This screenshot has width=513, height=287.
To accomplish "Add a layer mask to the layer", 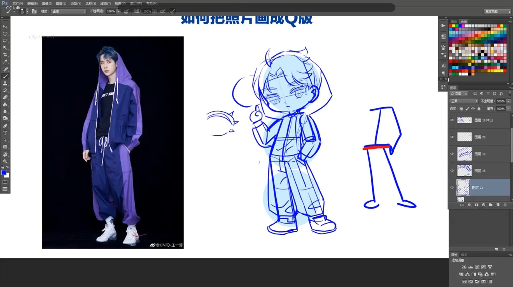I will click(x=476, y=205).
